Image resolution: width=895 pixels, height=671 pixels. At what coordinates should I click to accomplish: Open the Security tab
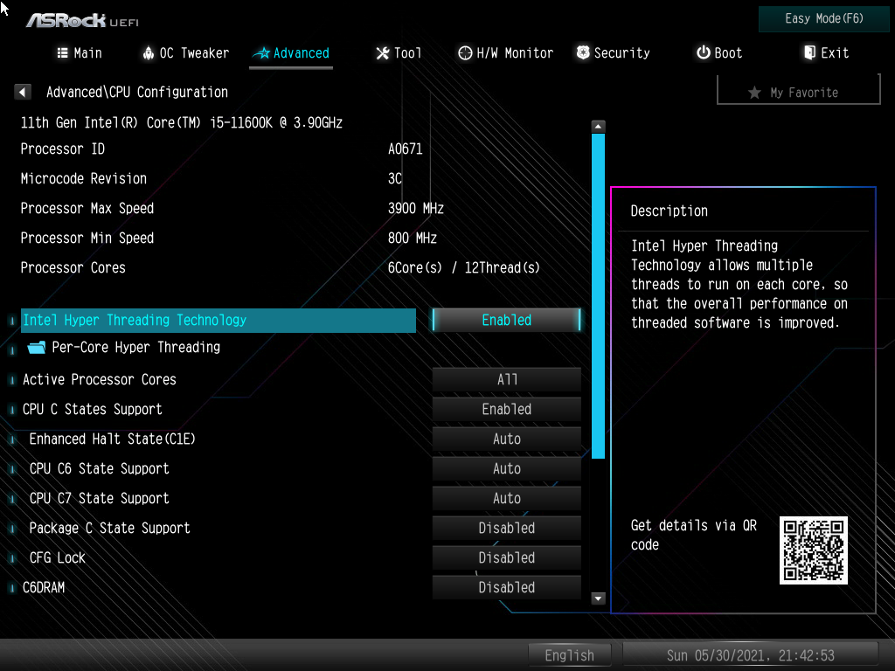613,53
